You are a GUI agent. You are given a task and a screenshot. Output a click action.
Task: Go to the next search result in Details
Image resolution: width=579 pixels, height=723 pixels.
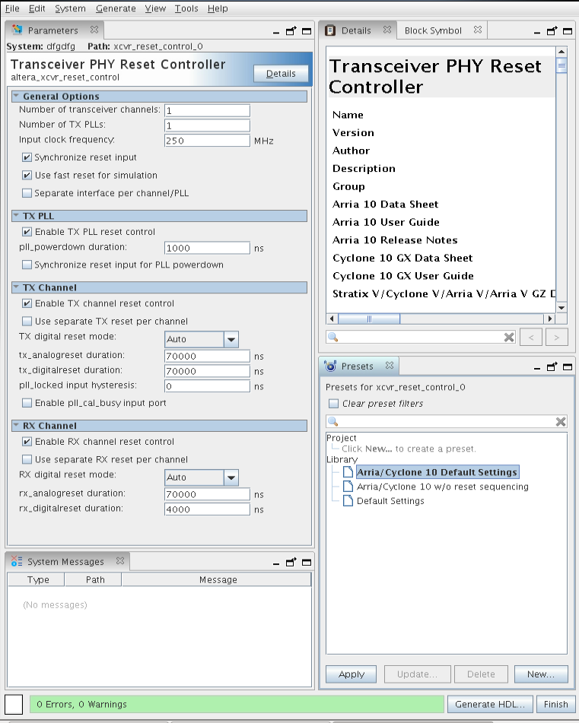[x=556, y=338]
